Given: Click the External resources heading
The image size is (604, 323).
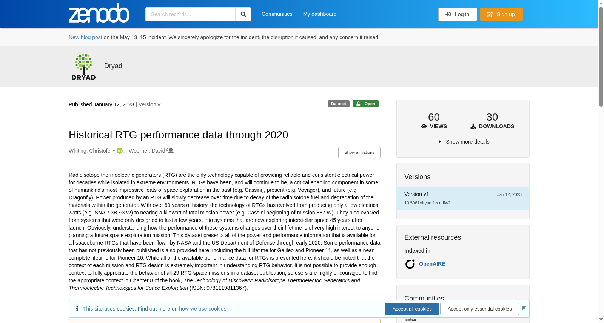Looking at the screenshot, I should [x=433, y=237].
